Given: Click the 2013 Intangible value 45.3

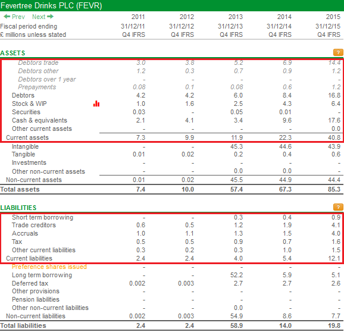Looking at the screenshot, I should click(236, 146).
